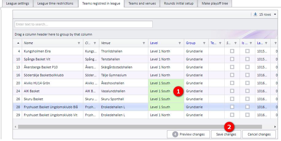The height and width of the screenshot is (141, 281).
Task: Toggle S... checkbox for Spånga Basket Vit
Action: tap(232, 59)
